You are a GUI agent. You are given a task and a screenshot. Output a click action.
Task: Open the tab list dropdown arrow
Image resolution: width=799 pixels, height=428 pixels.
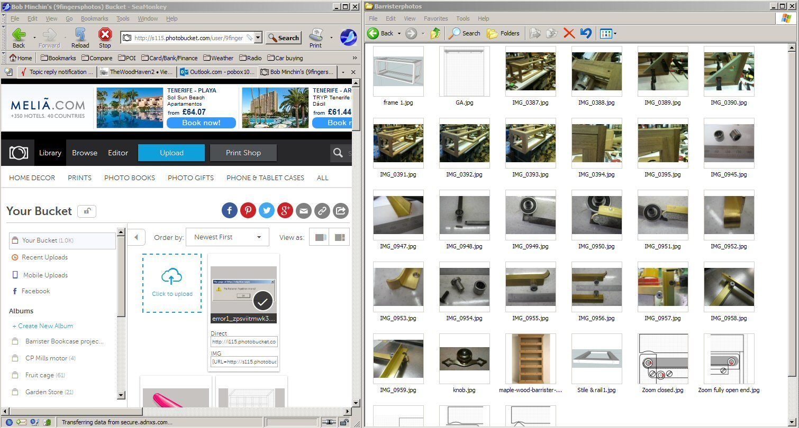pos(343,72)
